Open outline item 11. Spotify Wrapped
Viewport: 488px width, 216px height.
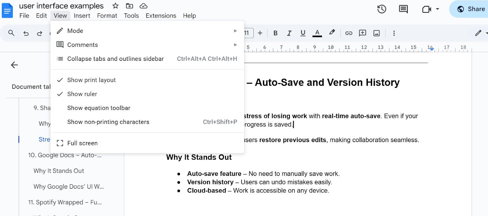pyautogui.click(x=65, y=202)
